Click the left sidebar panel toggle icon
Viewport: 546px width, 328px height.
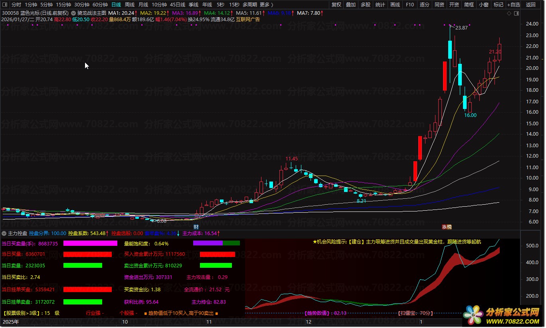pyautogui.click(x=5, y=5)
